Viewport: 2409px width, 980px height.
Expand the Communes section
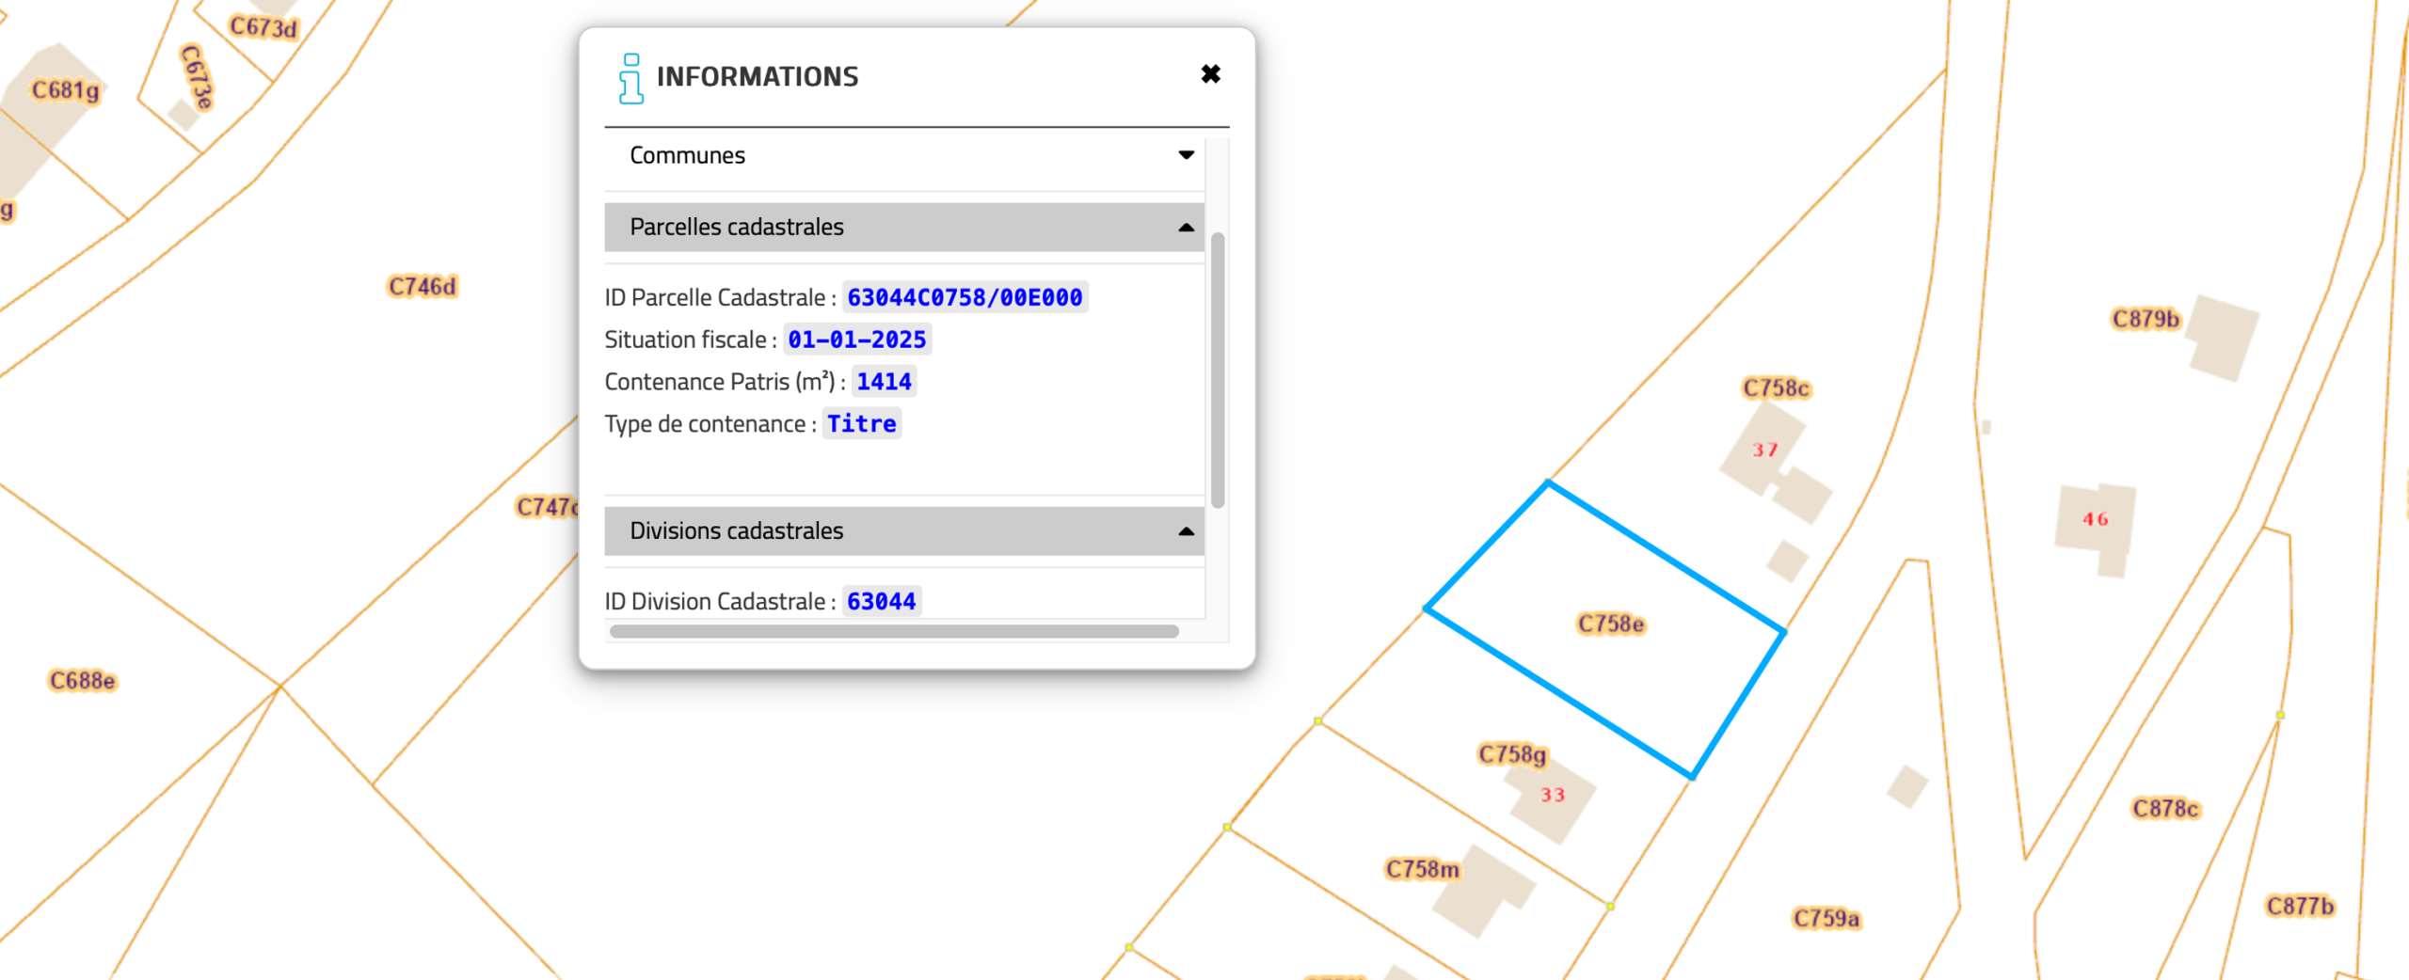(1186, 155)
